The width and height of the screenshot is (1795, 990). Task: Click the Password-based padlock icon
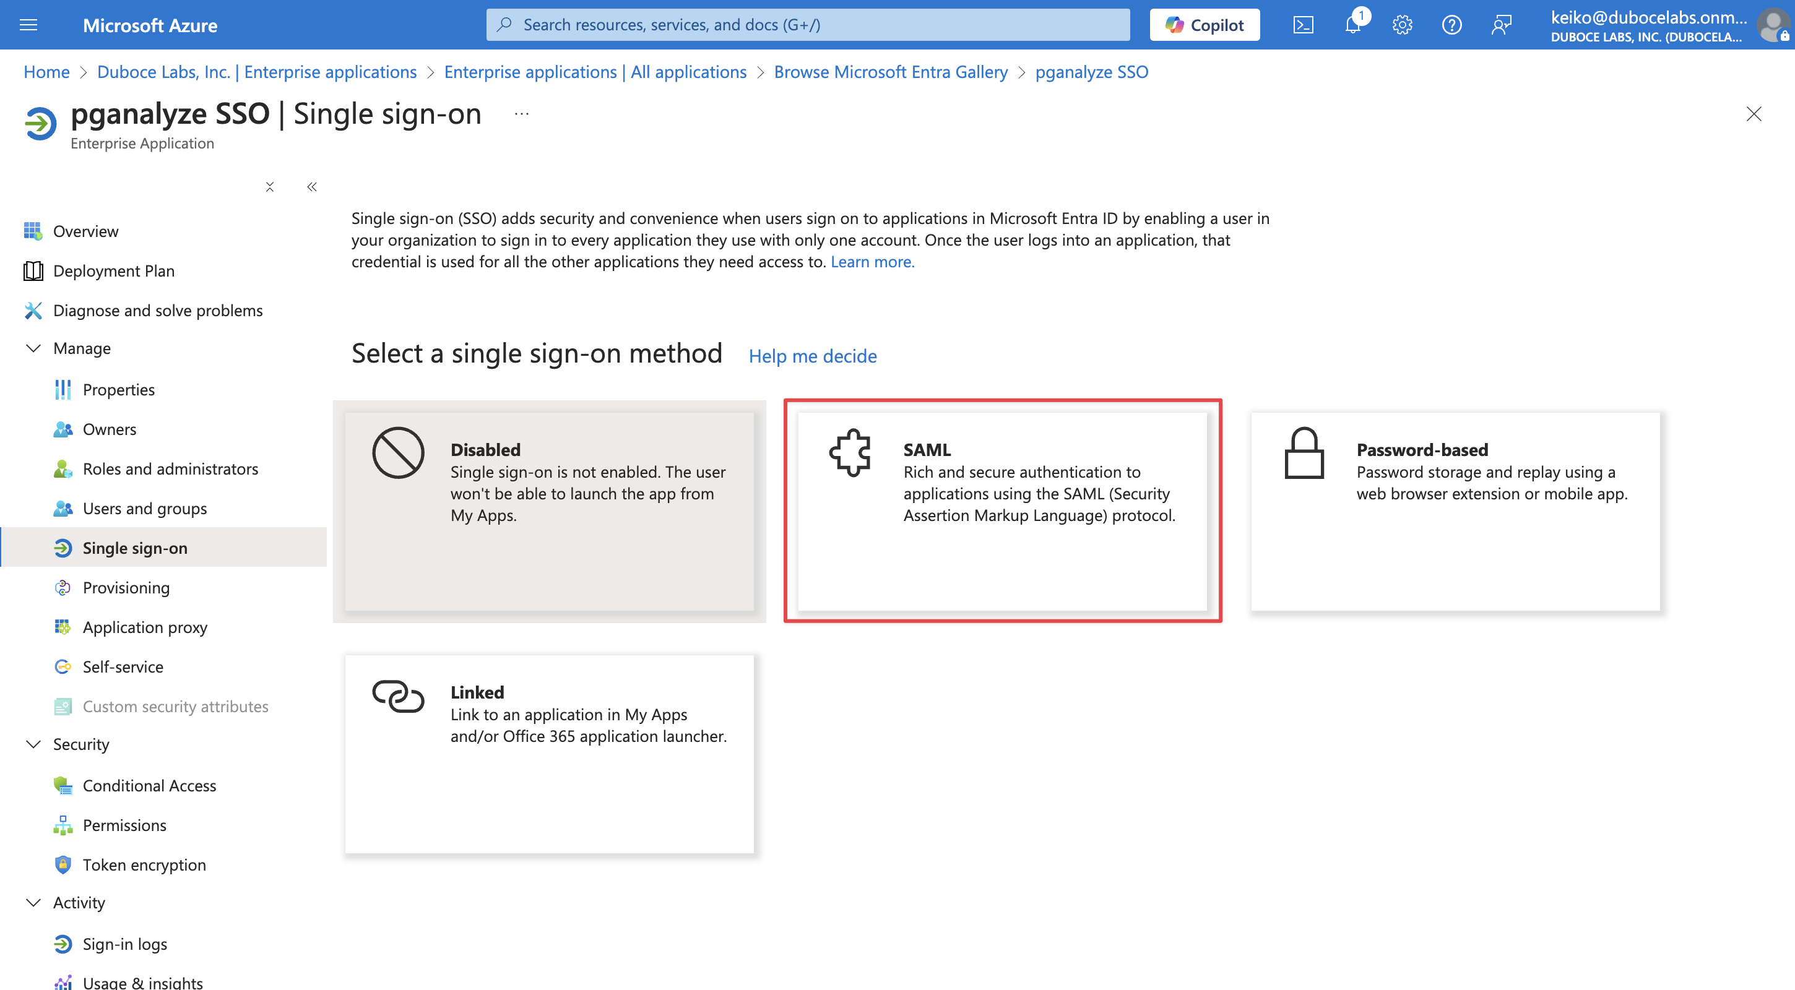tap(1304, 453)
